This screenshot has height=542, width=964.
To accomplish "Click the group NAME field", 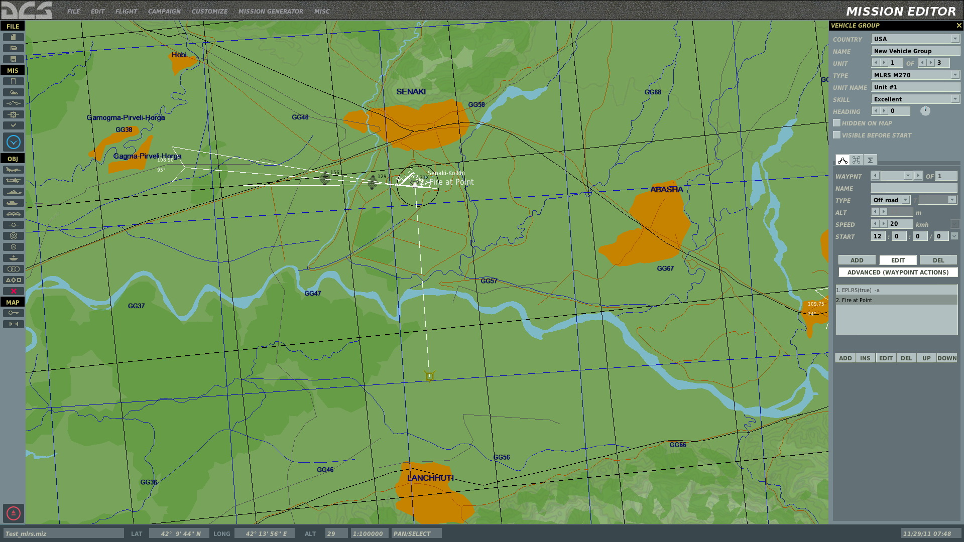I will [916, 51].
